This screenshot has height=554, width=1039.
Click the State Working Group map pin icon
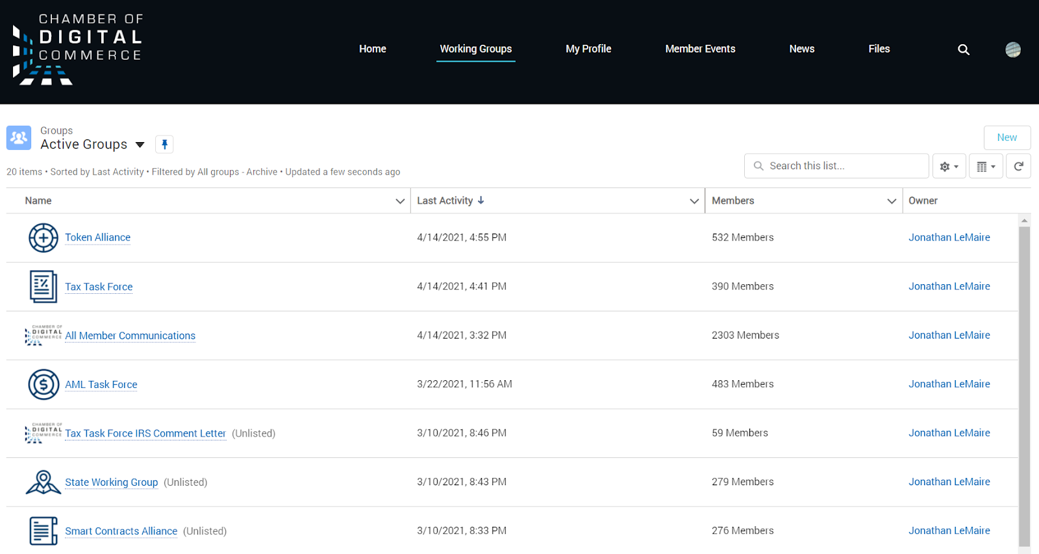tap(44, 482)
